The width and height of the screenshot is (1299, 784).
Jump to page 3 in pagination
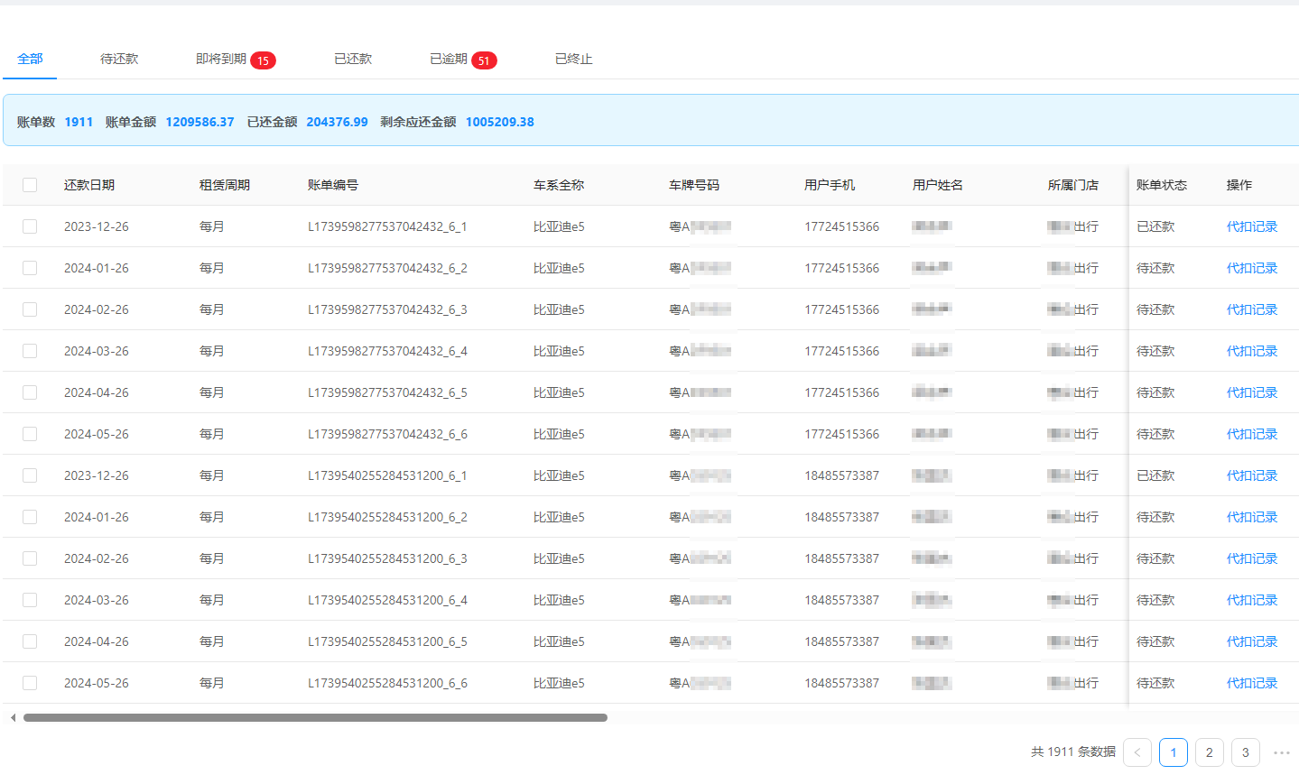coord(1245,752)
